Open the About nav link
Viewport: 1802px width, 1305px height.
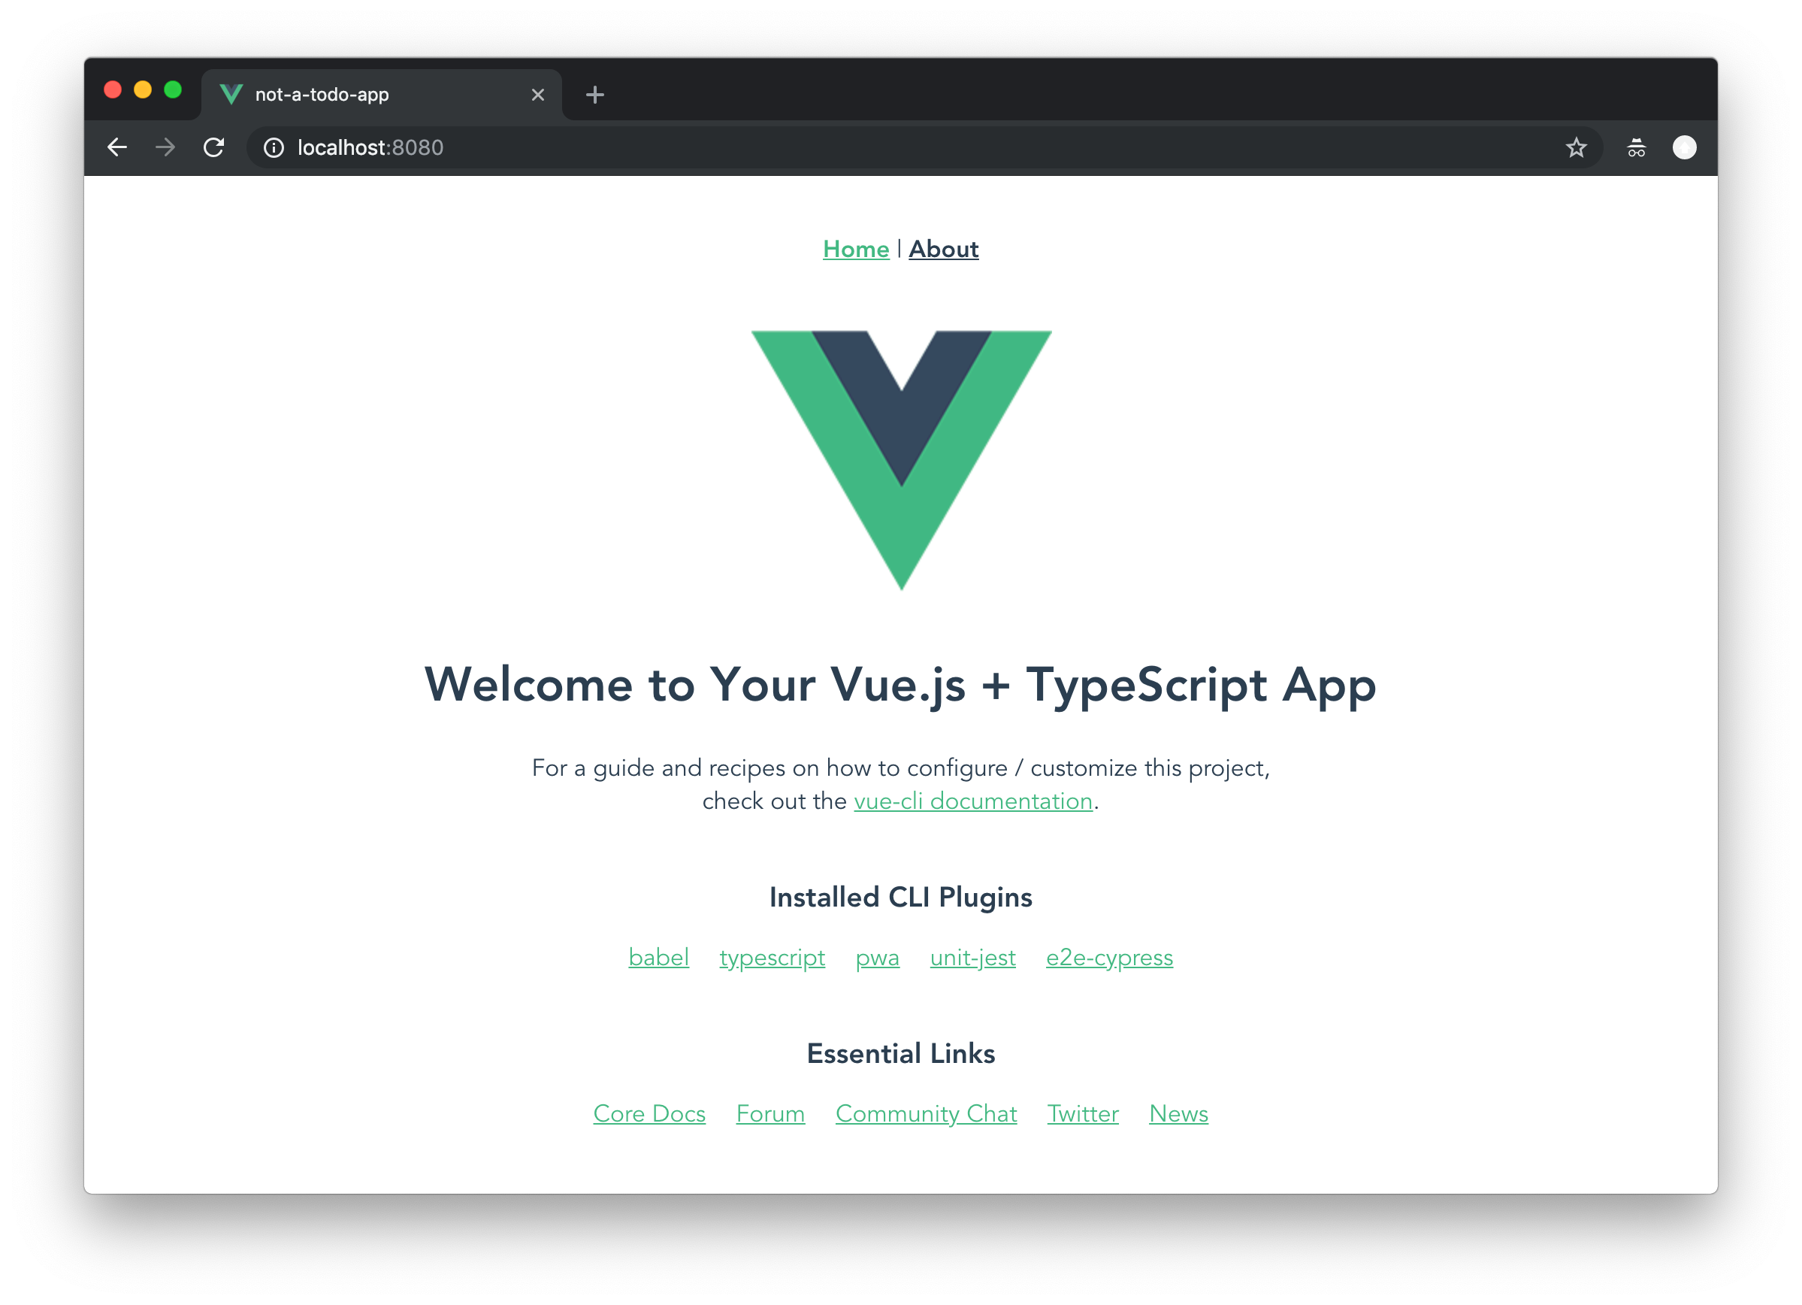[943, 250]
